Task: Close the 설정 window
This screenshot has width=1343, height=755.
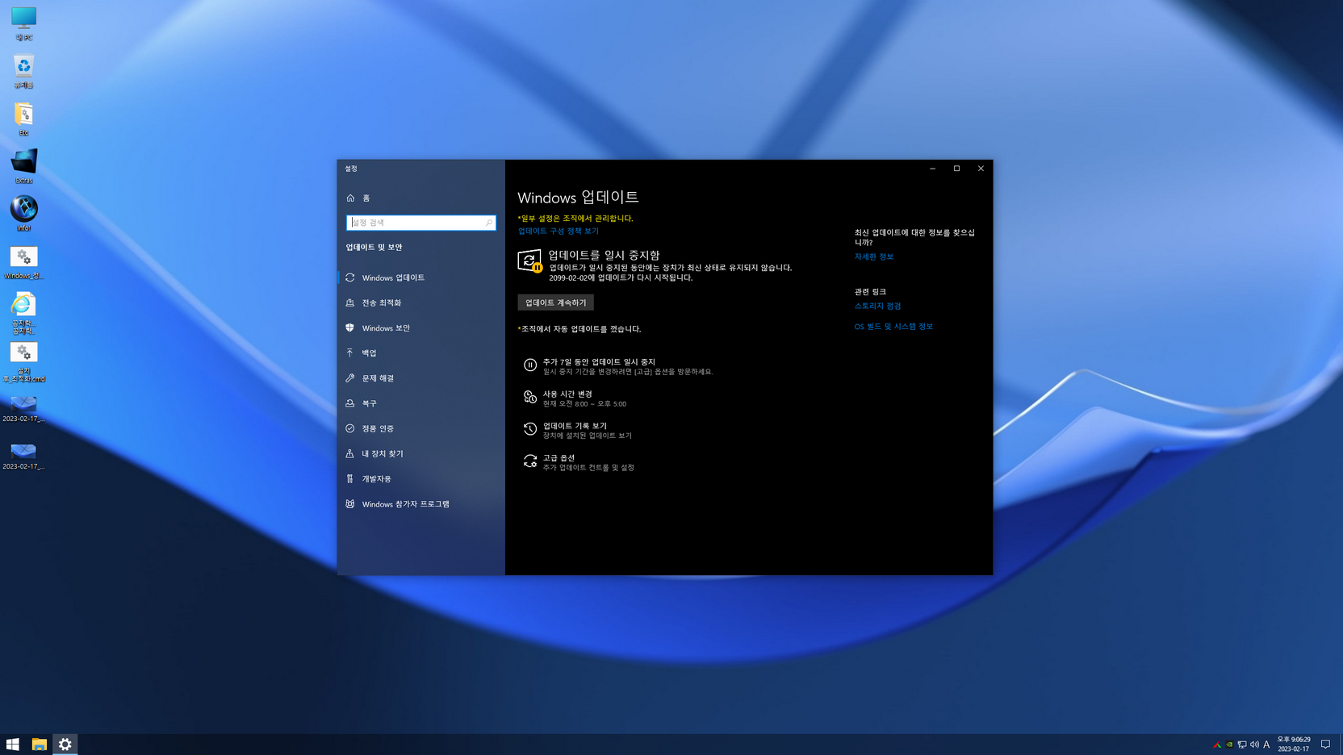Action: click(x=981, y=169)
